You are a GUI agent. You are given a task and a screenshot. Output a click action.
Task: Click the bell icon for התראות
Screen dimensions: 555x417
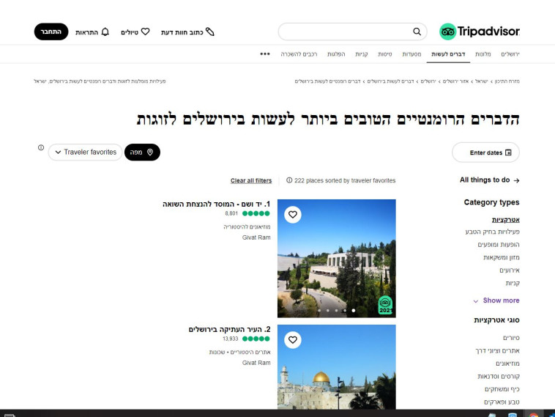point(105,32)
